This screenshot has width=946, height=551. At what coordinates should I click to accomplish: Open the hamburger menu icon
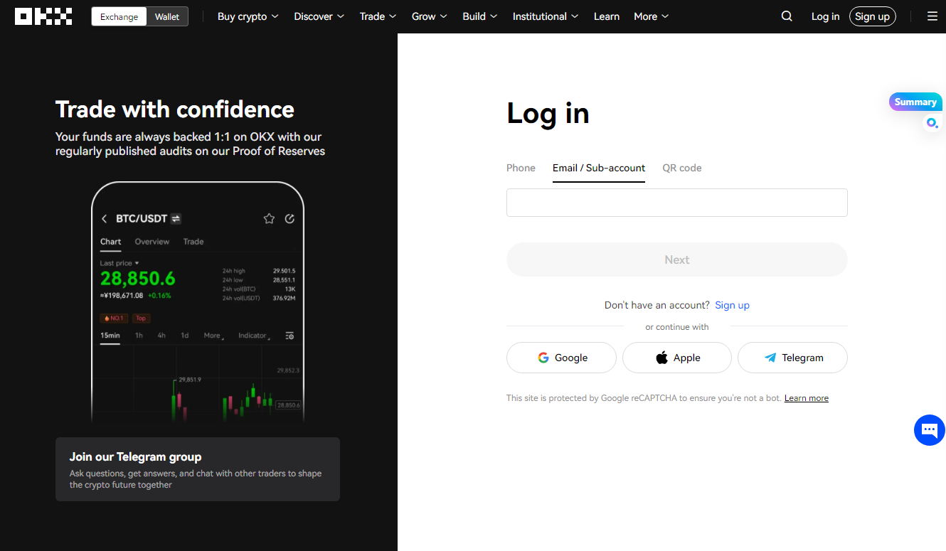(932, 16)
